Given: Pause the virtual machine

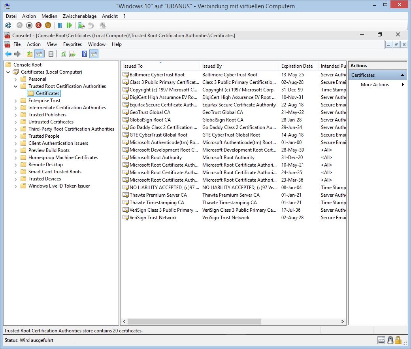Looking at the screenshot, I should point(60,25).
